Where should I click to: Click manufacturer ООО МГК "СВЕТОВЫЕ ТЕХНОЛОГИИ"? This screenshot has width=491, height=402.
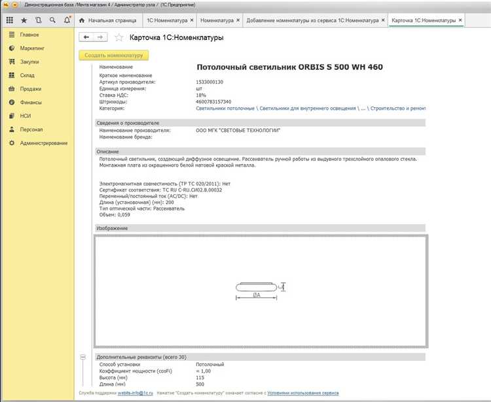(238, 130)
